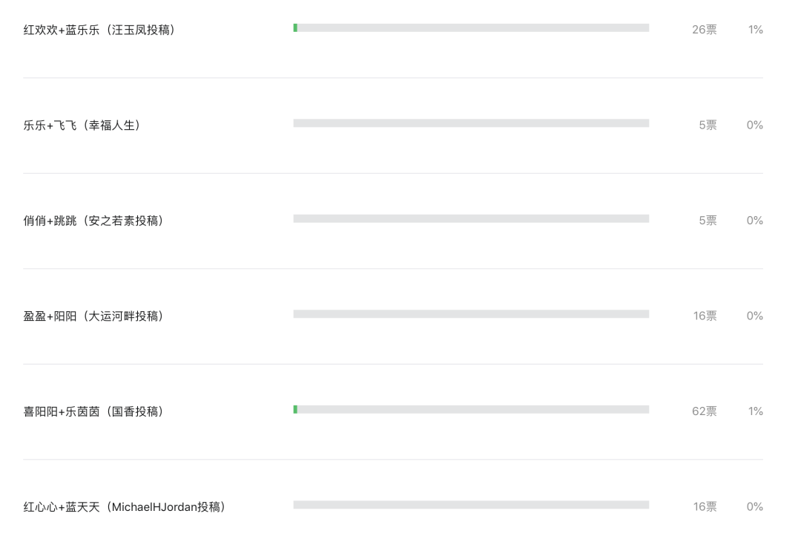Viewport: 801px width, 548px height.
Task: Click the progress bar for 俏俏+跳跳
Action: (471, 218)
